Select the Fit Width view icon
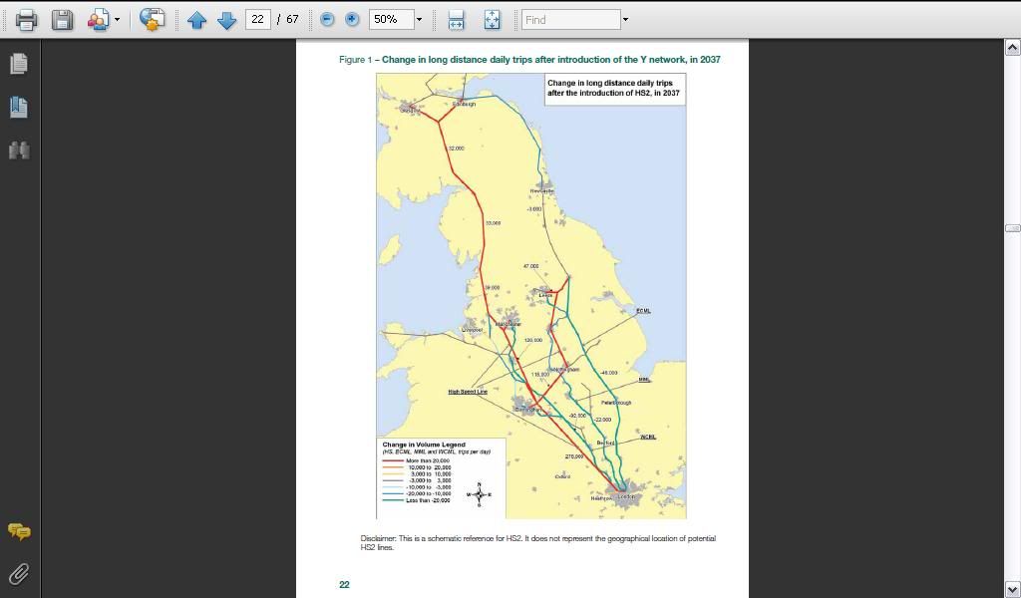1021x598 pixels. pos(458,19)
